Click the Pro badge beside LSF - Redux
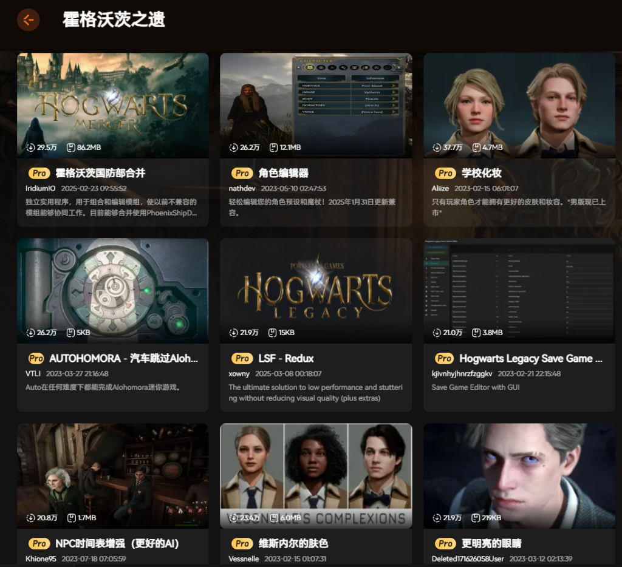 [x=242, y=358]
